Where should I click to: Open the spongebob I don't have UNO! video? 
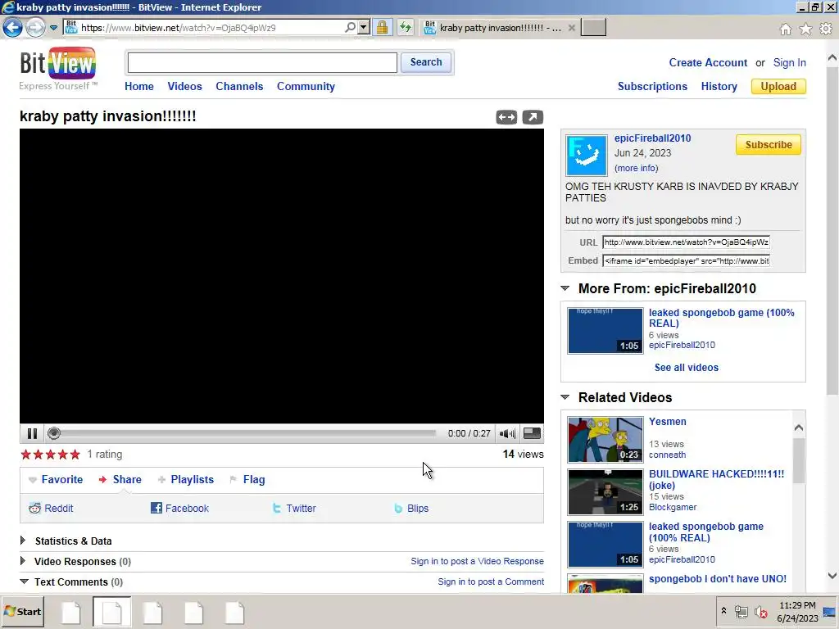click(x=718, y=579)
